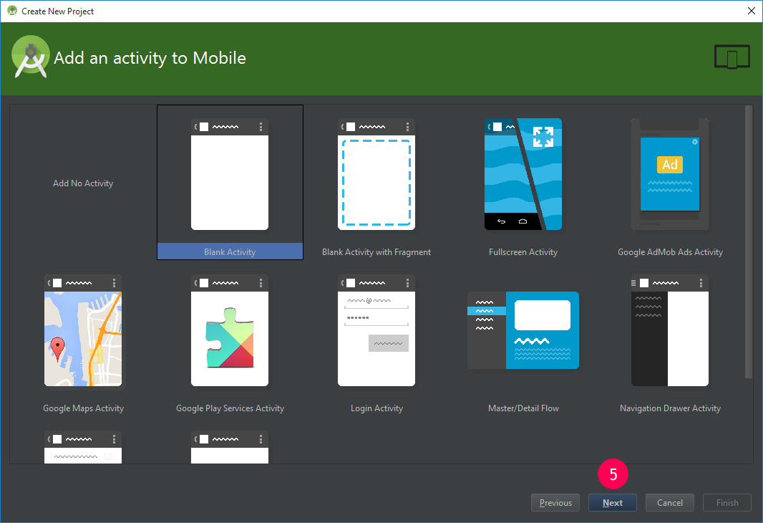Choose the Navigation Drawer Activity template

pos(669,331)
